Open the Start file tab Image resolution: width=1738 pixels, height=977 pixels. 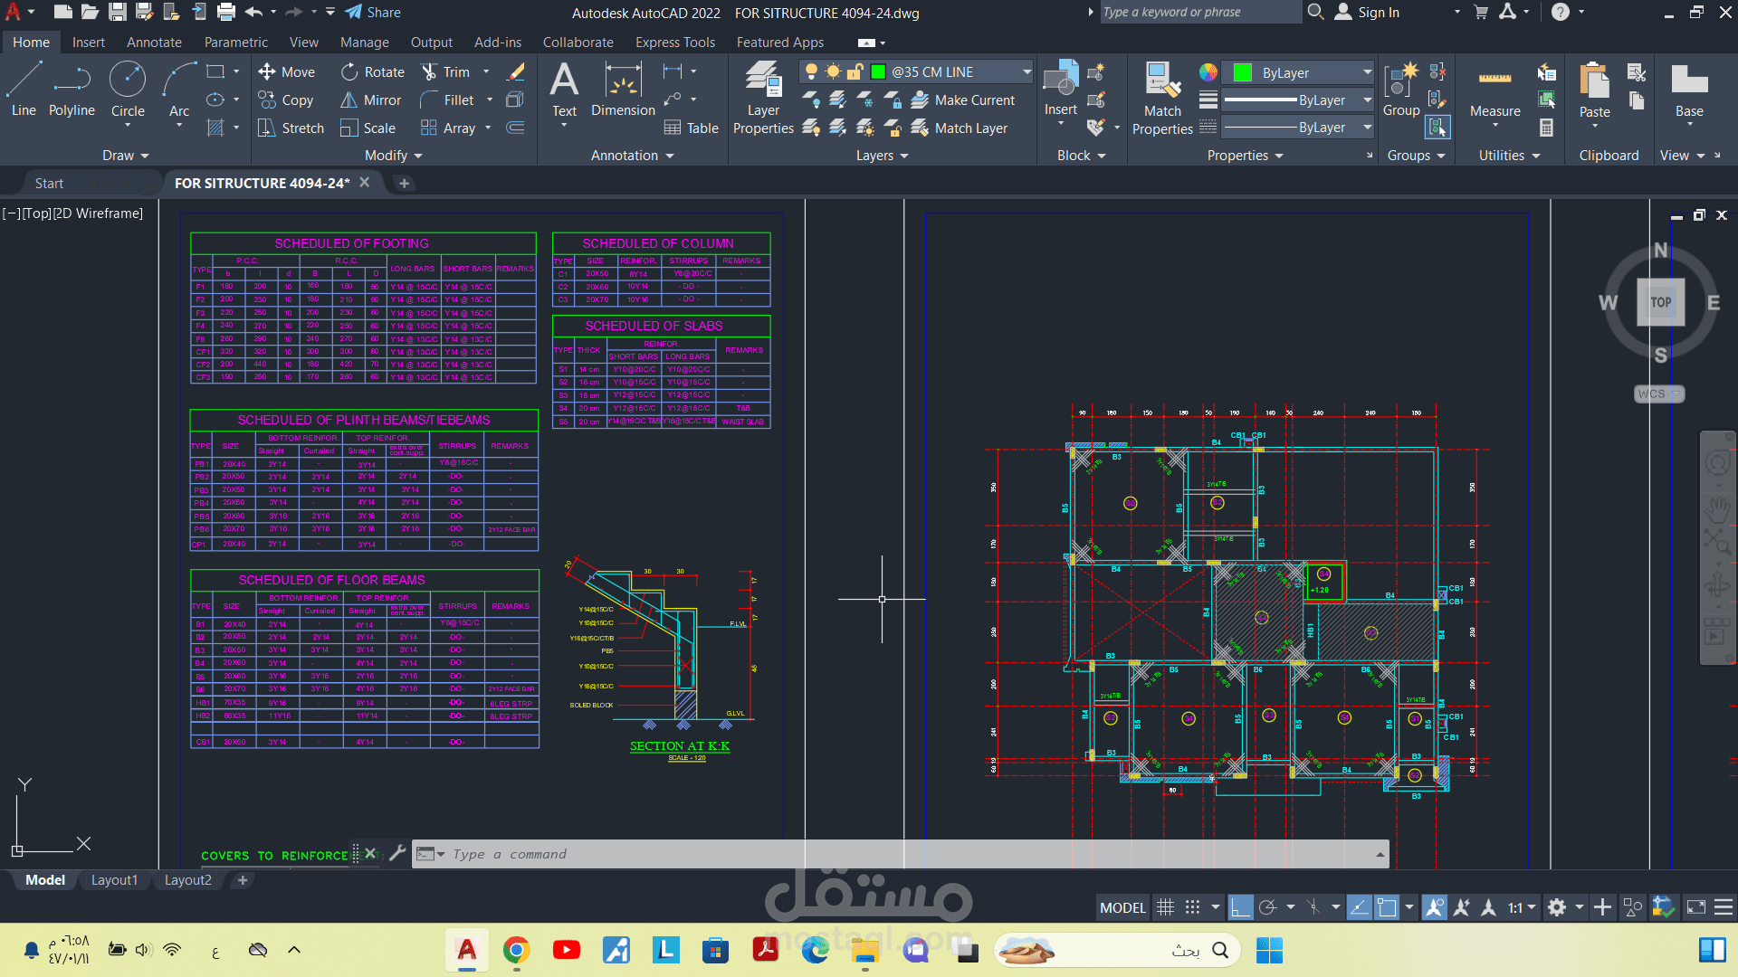point(49,184)
